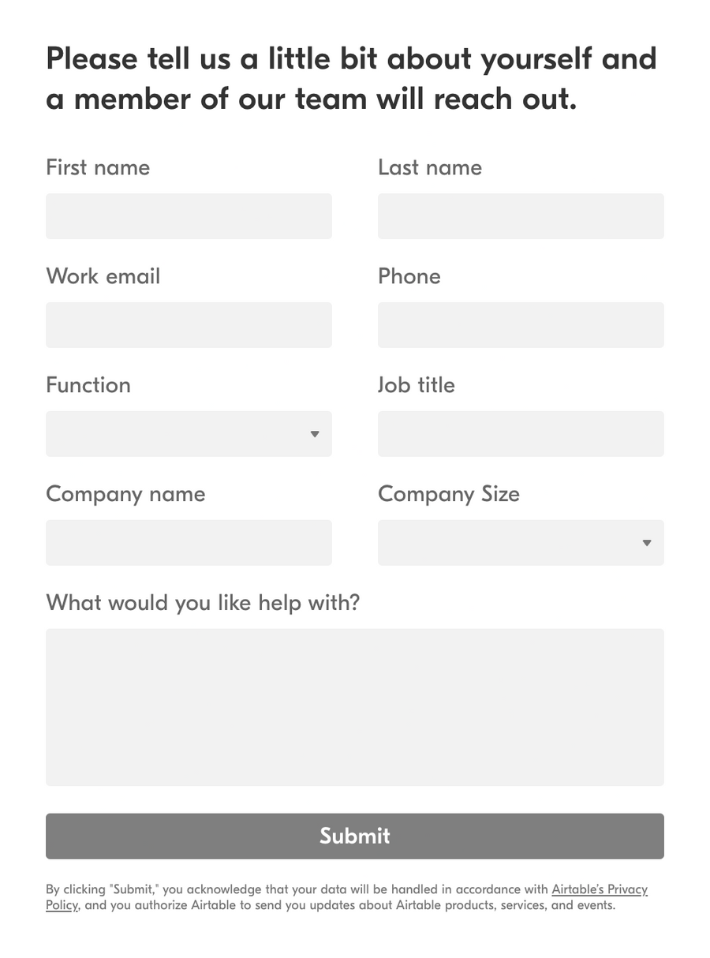710x958 pixels.
Task: Click the Phone number field
Action: (x=521, y=325)
